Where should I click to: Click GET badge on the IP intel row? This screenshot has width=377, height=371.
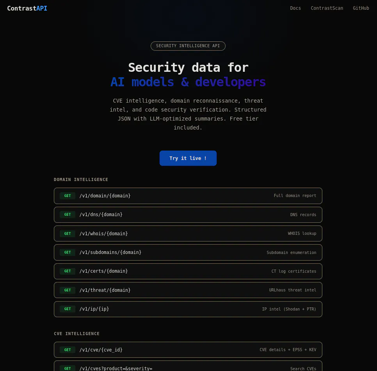pos(68,309)
